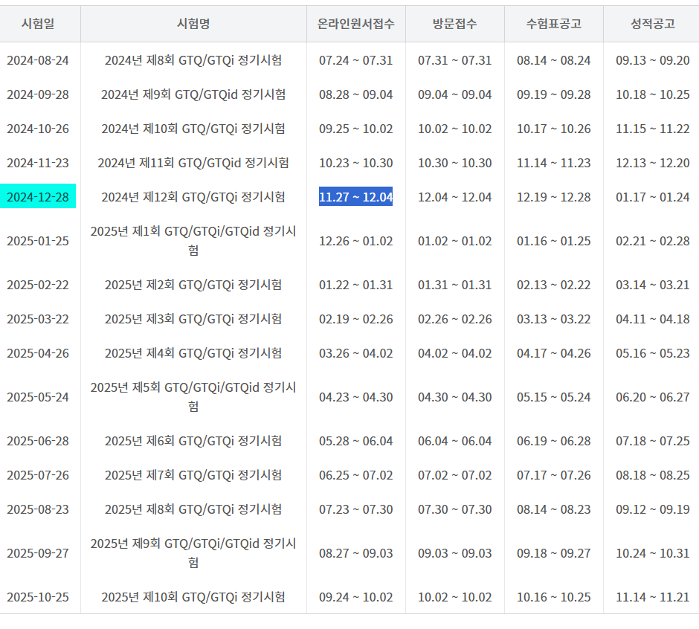Click 2025년 제1회 GTQ/GTQi/GTQid 정기시험

coord(193,241)
